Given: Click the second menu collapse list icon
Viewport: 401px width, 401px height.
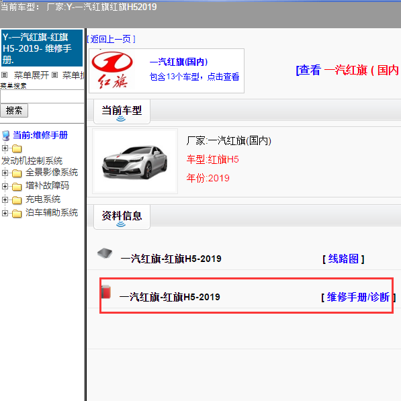Looking at the screenshot, I should pyautogui.click(x=54, y=75).
